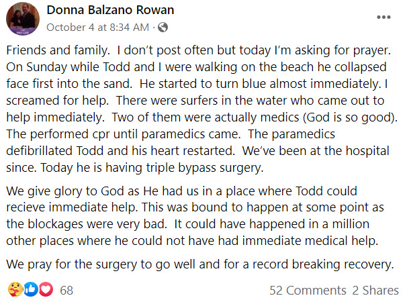
Task: Click the blue thumbs-up Like reaction icon
Action: (x=31, y=289)
